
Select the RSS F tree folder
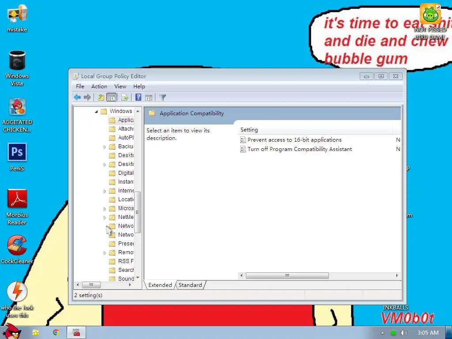pyautogui.click(x=121, y=261)
